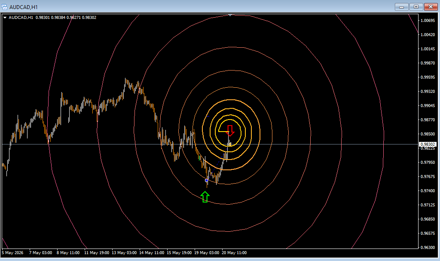Viewport: 440px width, 261px height.
Task: Click the 0.99595 price scale label
Action: (x=428, y=77)
